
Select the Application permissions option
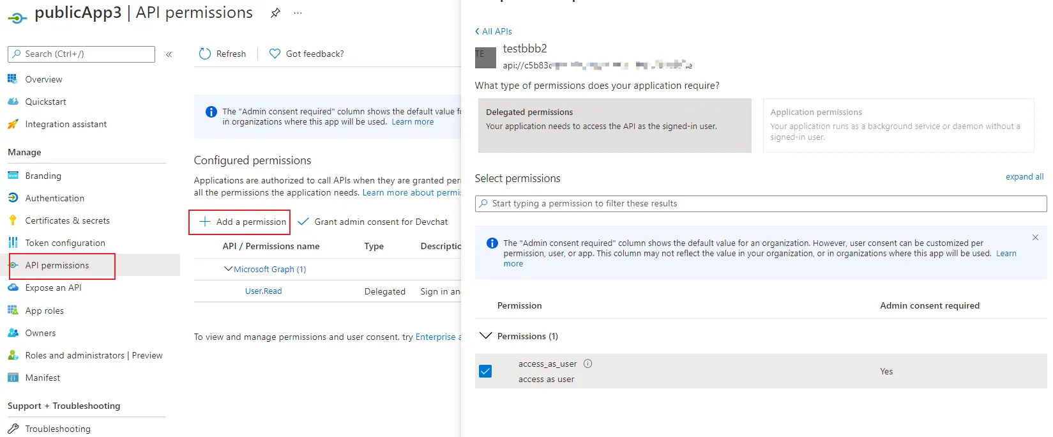[898, 125]
